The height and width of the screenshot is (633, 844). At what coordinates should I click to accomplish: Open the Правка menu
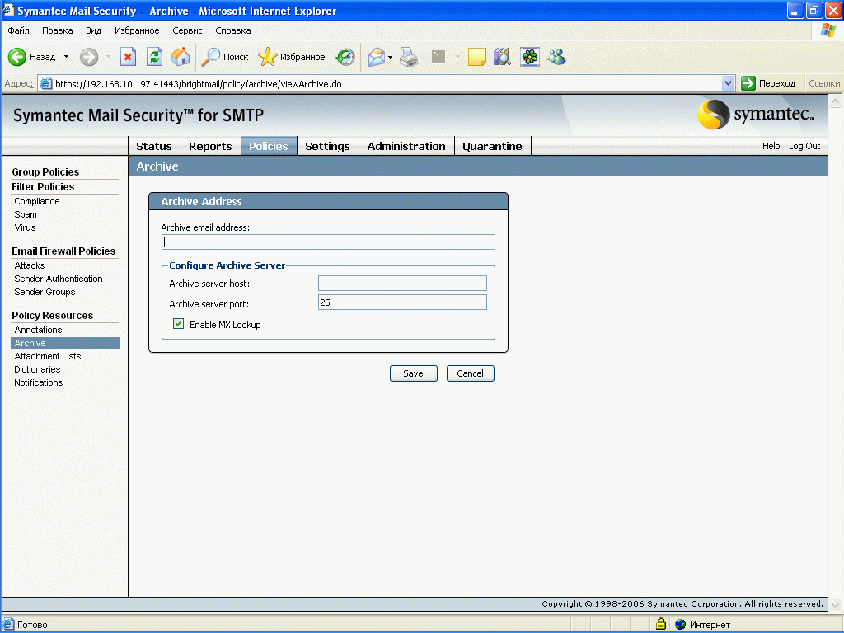coord(58,30)
